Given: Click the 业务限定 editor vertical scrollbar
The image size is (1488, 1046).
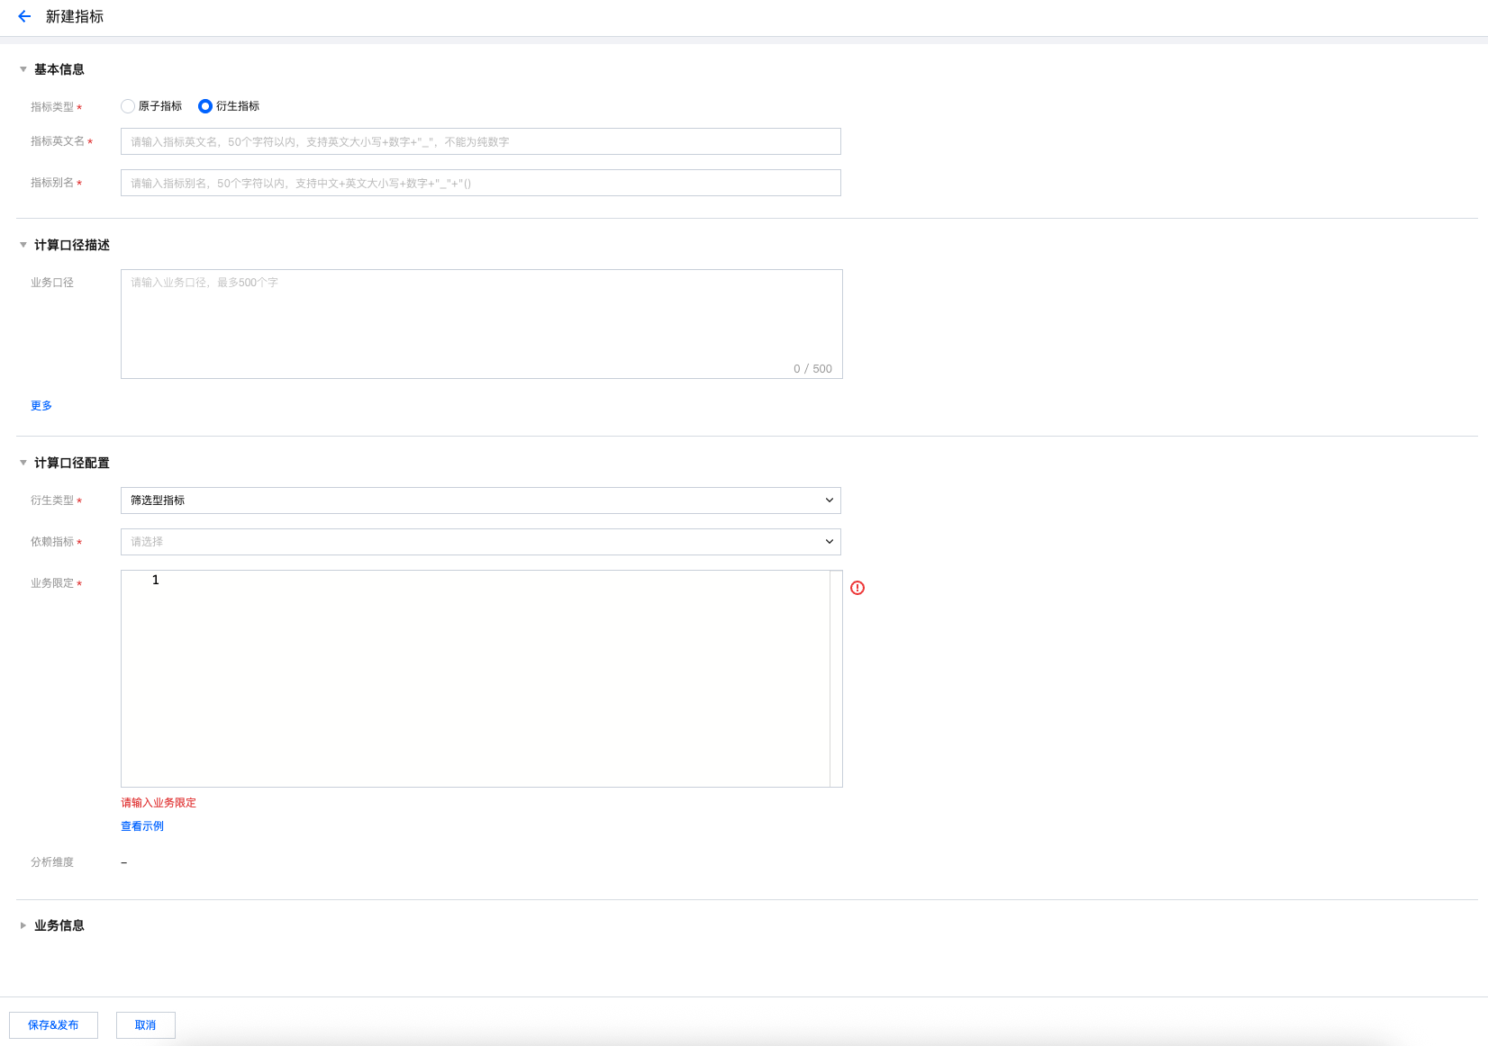Looking at the screenshot, I should 836,679.
